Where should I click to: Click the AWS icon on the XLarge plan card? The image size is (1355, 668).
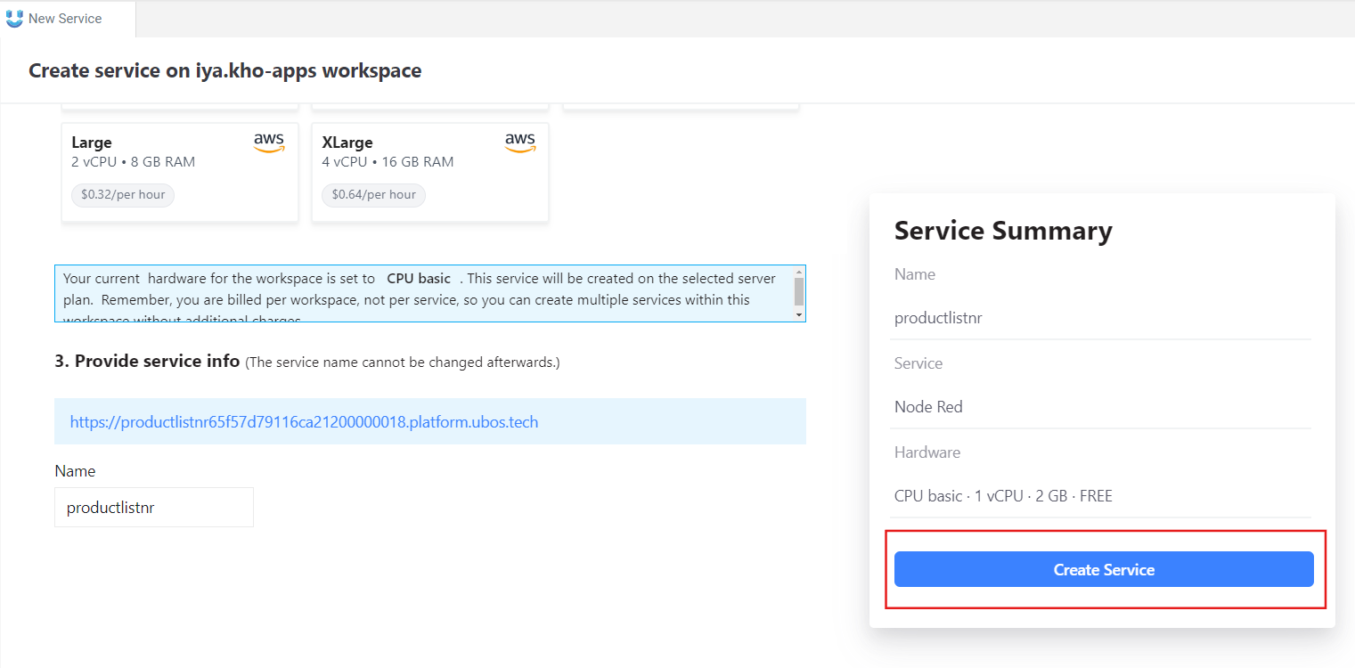click(520, 143)
